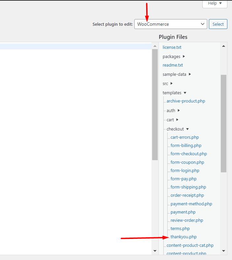Open form-billing.php file
The image size is (232, 260).
(x=186, y=146)
